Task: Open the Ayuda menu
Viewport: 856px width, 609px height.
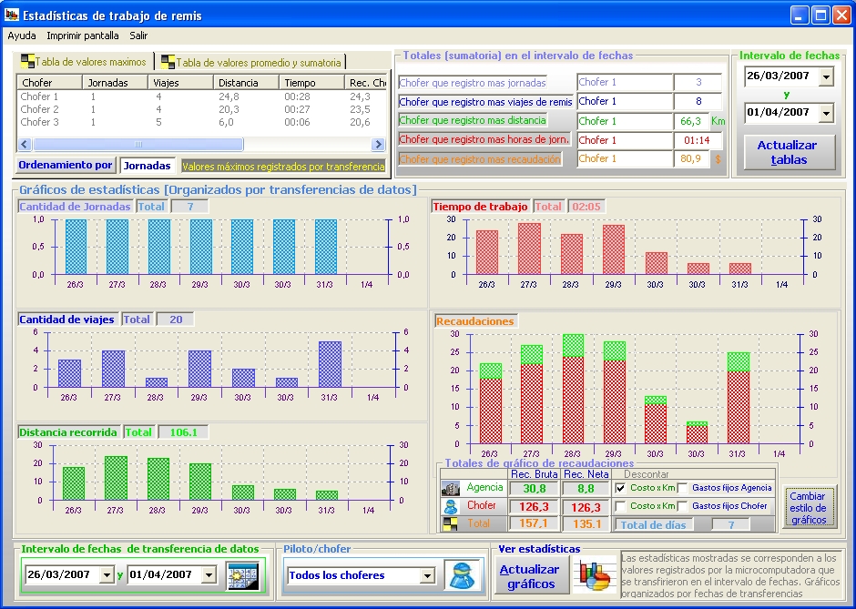Action: coord(22,36)
